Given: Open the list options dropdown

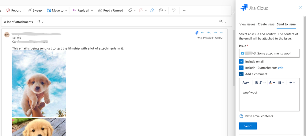Looking at the screenshot, I should tap(281, 82).
